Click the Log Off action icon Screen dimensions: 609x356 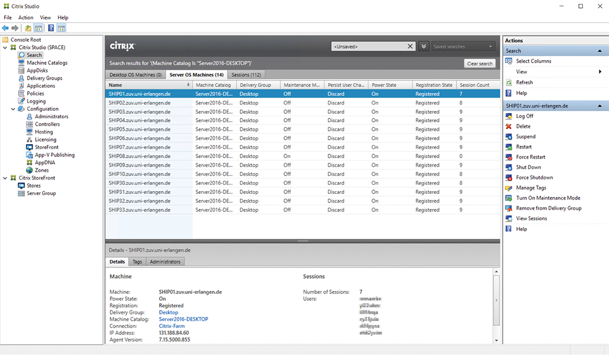tap(509, 116)
